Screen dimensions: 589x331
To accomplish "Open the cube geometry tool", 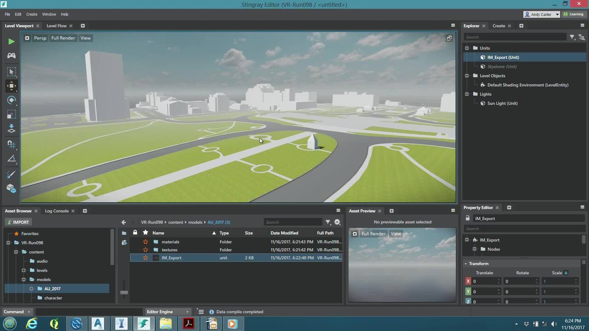I will point(12,188).
